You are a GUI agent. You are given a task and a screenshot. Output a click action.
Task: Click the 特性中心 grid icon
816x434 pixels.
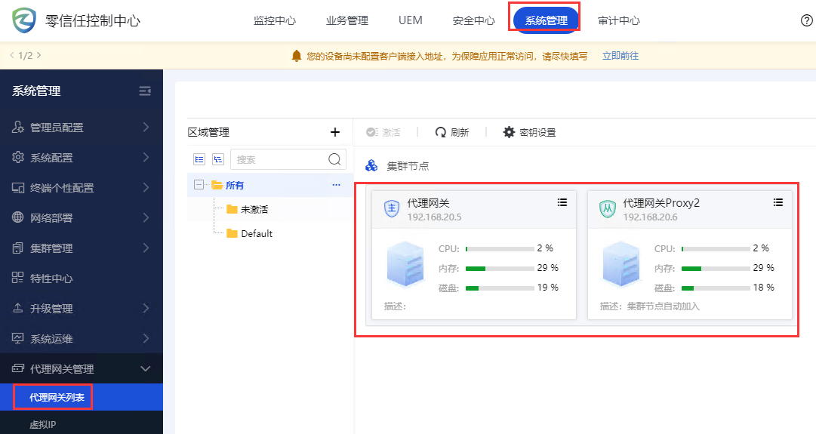[x=17, y=278]
